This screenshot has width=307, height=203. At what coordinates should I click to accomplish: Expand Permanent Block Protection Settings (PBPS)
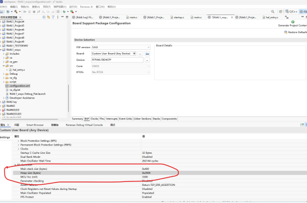pos(18,145)
